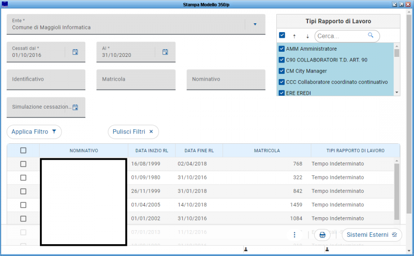Click the date 02/04/2018 cell
Image resolution: width=414 pixels, height=256 pixels.
pos(192,164)
